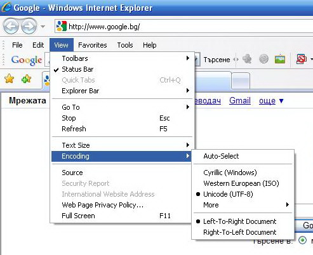Open the Gmail link
The height and width of the screenshot is (255, 313).
click(240, 101)
